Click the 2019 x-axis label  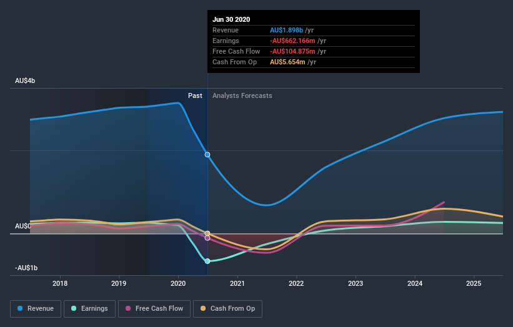point(119,283)
